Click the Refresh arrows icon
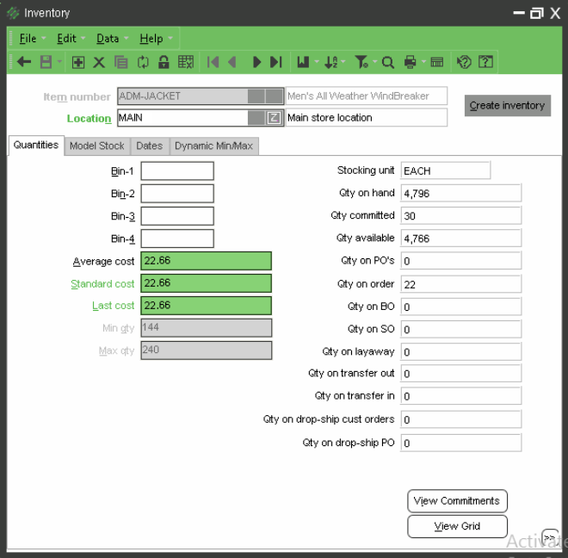This screenshot has height=558, width=568. point(143,62)
